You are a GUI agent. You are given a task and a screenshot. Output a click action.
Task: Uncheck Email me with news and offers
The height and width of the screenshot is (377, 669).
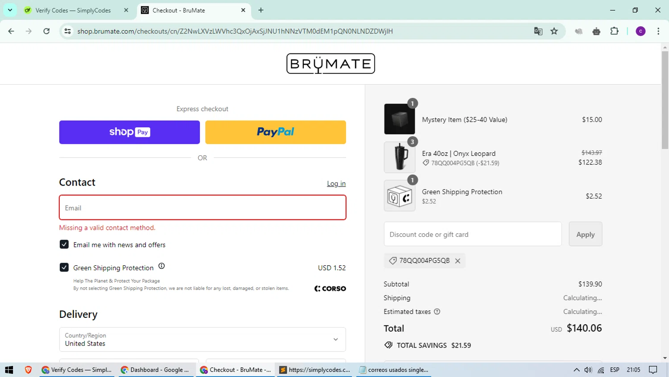[x=64, y=244]
